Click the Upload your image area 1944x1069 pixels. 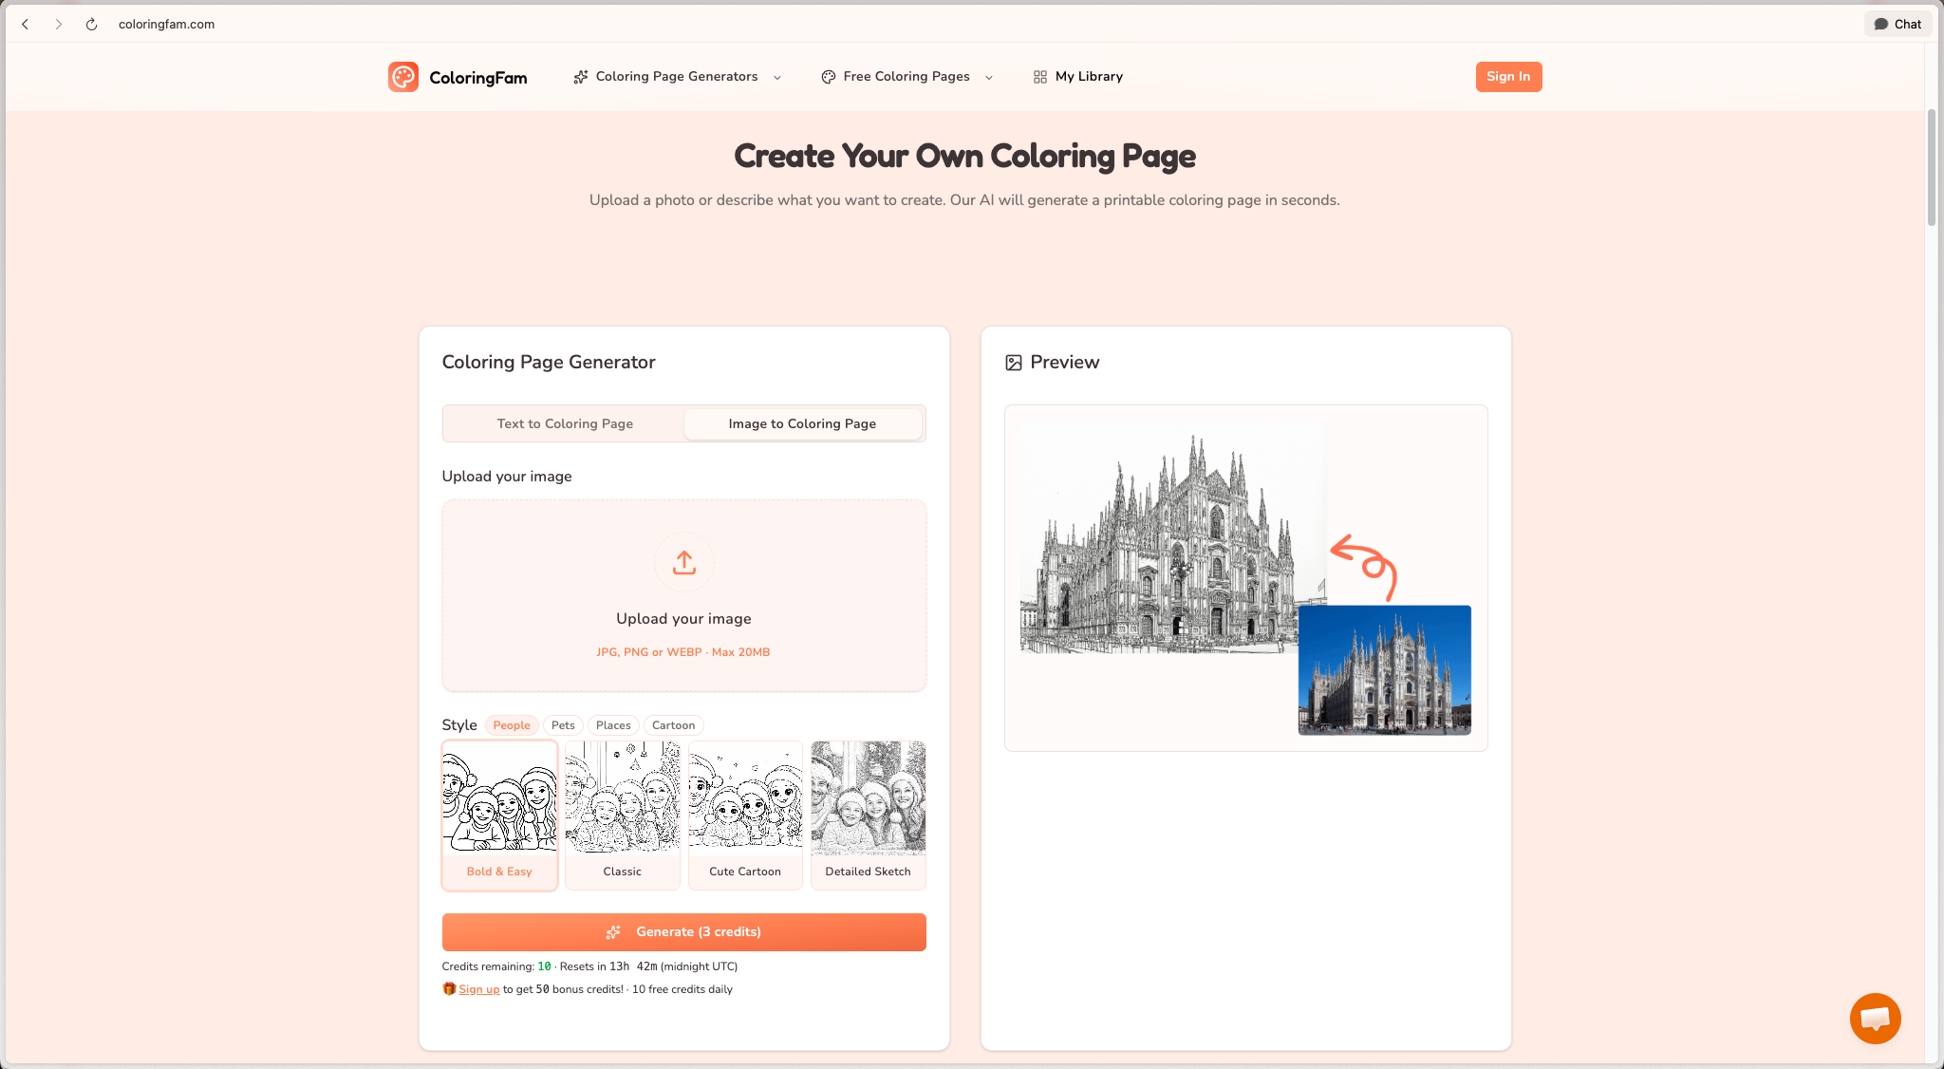[x=683, y=595]
